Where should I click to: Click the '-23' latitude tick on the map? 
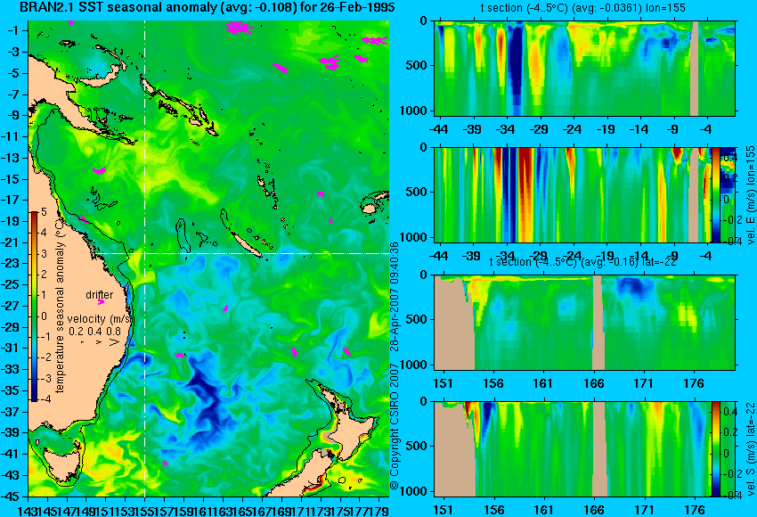(11, 263)
